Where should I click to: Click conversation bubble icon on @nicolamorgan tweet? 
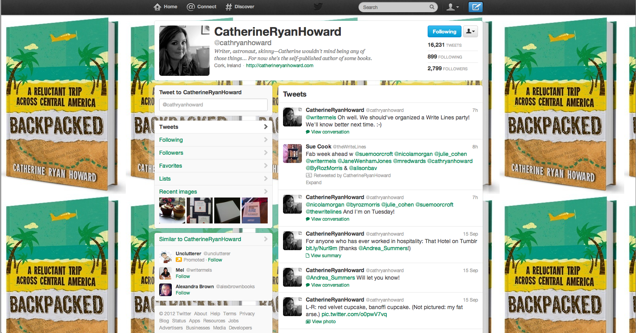(x=308, y=219)
